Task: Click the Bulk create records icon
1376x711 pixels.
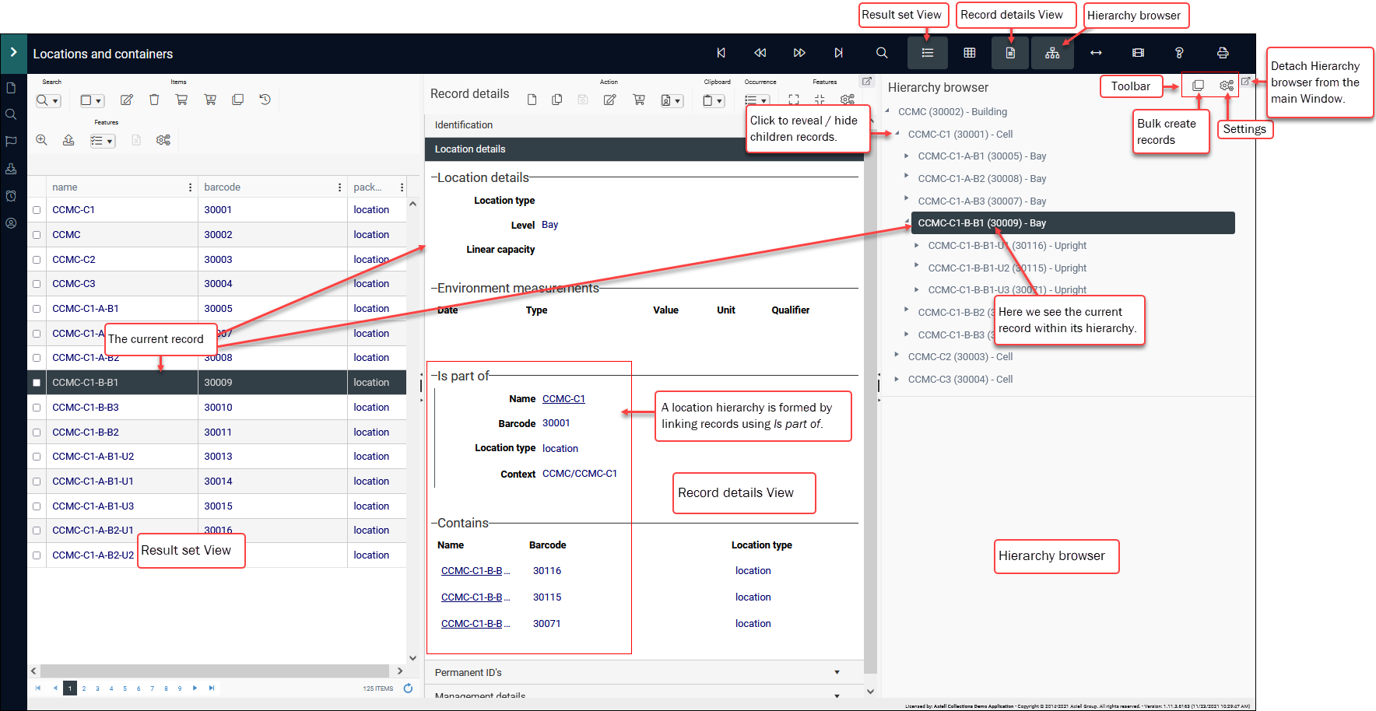Action: 1197,85
